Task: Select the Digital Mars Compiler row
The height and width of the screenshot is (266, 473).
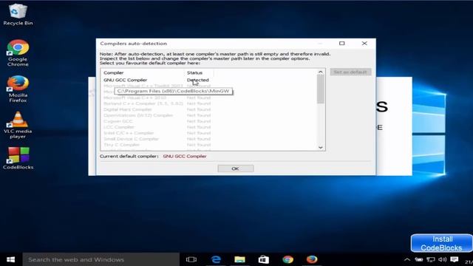Action: pos(209,109)
